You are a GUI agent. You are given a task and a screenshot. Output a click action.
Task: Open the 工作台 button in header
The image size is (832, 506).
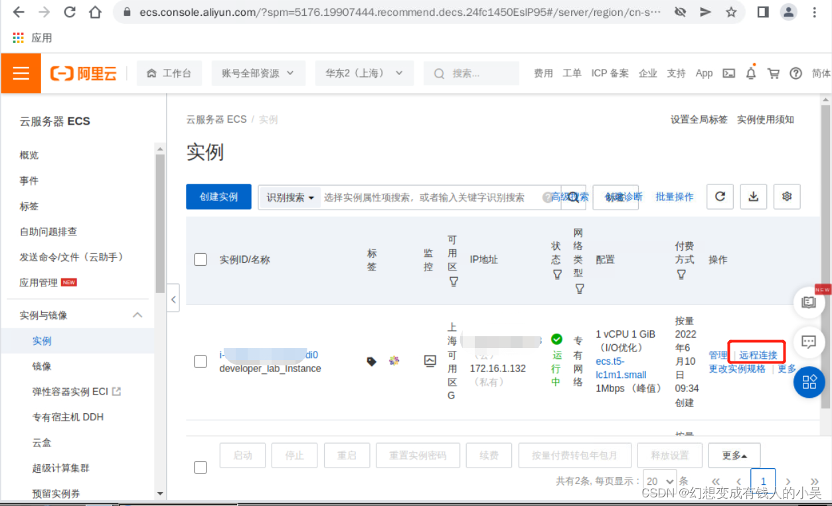tap(169, 74)
